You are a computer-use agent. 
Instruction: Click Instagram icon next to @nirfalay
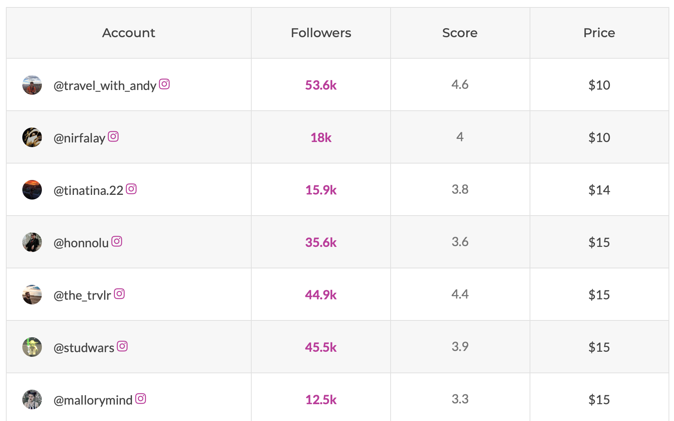[113, 137]
